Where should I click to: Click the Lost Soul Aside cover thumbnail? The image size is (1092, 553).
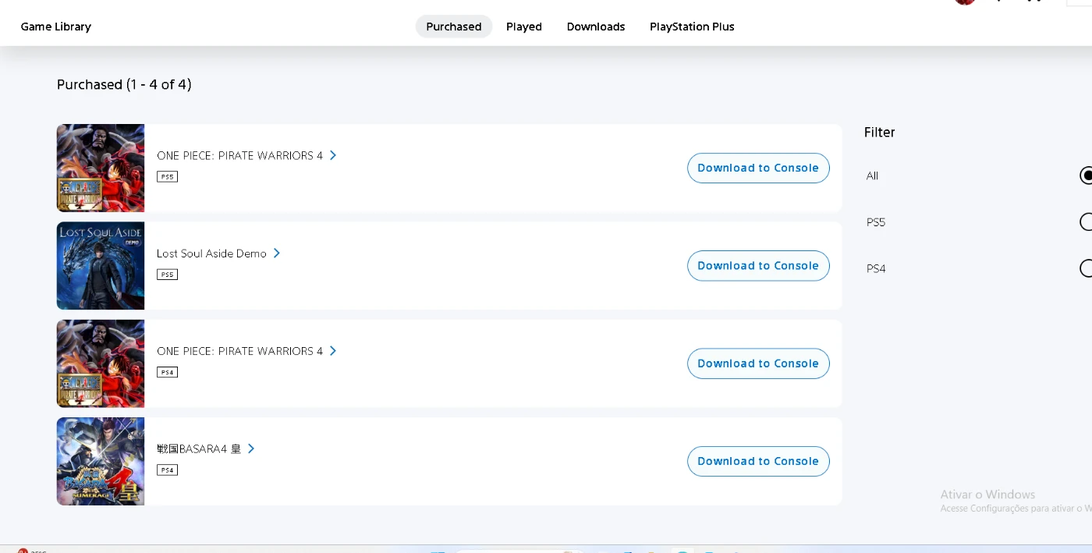101,266
